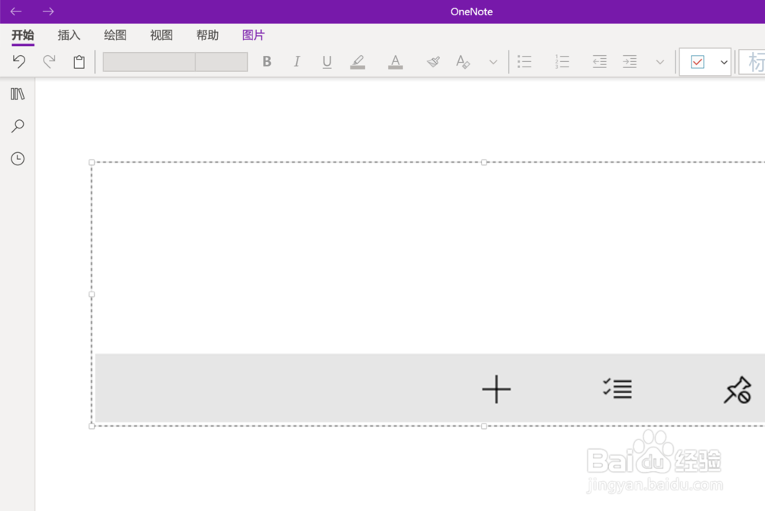765x511 pixels.
Task: Toggle the numbered list
Action: point(562,61)
